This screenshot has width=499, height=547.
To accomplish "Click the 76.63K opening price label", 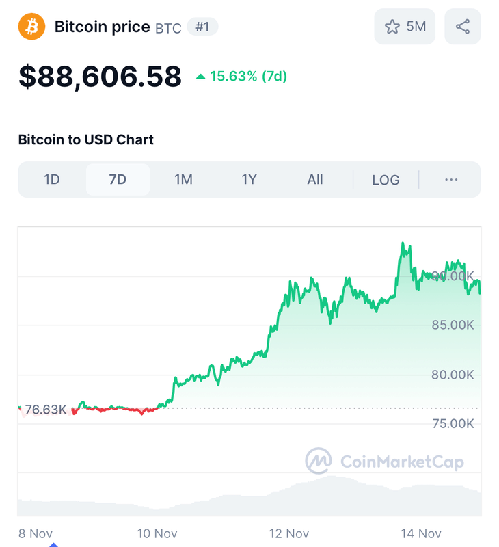I will [45, 410].
